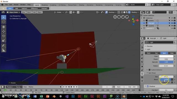
Task: Select the Rotate tool in the toolbar
Action: click(4, 36)
